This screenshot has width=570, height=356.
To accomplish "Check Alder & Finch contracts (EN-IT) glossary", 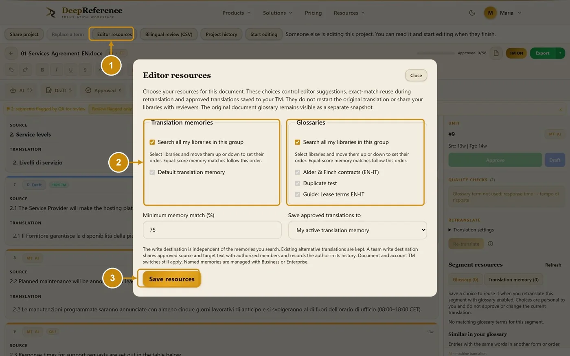I will 298,172.
